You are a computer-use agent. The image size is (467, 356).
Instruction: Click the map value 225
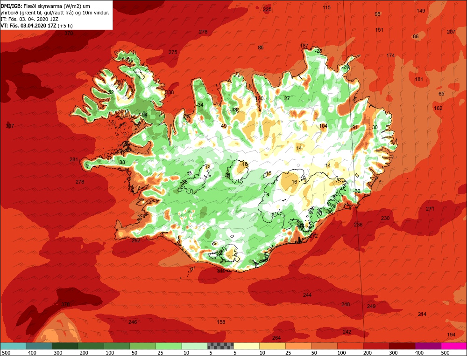point(267,9)
